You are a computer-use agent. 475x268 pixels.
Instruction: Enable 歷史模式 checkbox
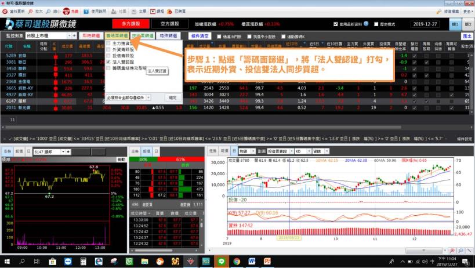click(x=376, y=24)
